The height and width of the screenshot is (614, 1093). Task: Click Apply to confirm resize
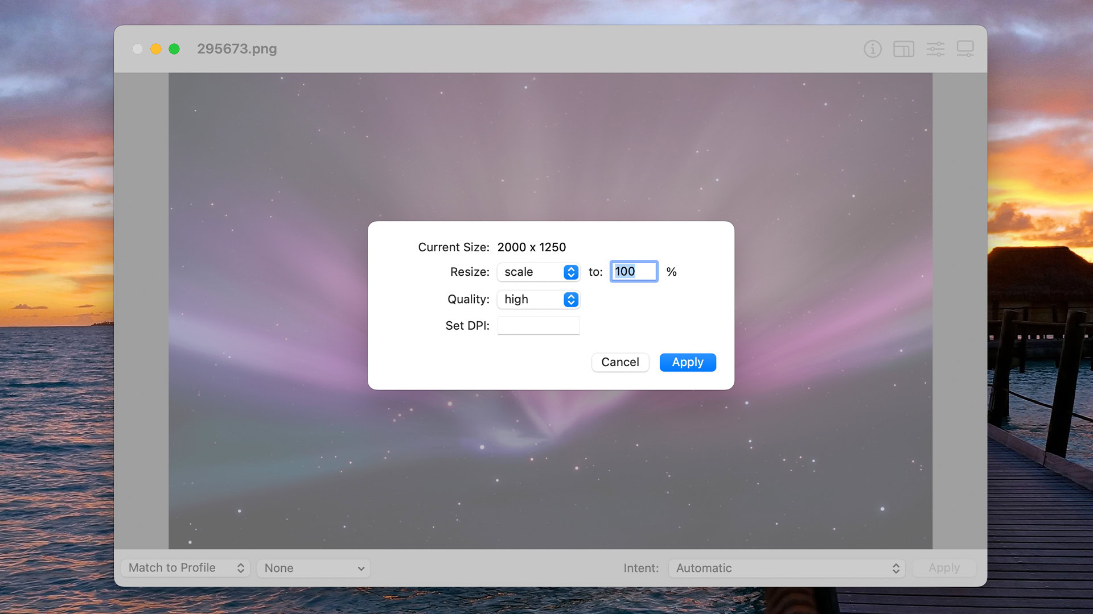[686, 362]
